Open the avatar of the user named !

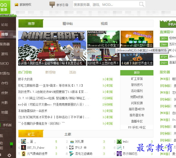pyautogui.click(x=119, y=148)
